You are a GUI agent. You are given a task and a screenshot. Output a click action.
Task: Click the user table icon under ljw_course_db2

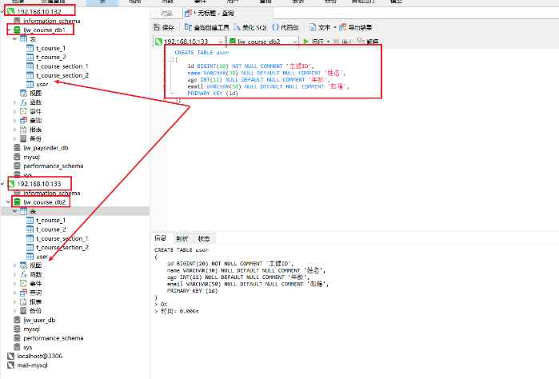pyautogui.click(x=30, y=257)
